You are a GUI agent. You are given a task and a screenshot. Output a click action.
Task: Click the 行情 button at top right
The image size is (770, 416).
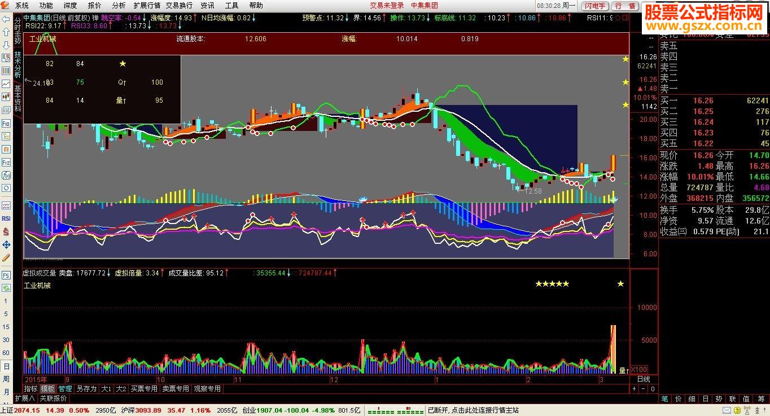coord(625,6)
